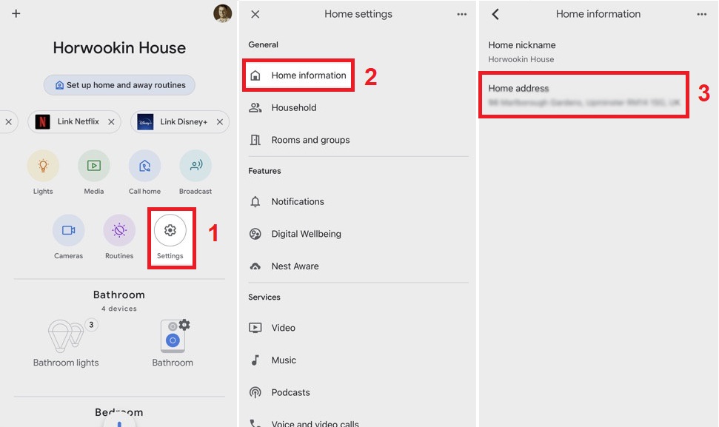
Task: Tap the Horwookin House title
Action: [119, 47]
